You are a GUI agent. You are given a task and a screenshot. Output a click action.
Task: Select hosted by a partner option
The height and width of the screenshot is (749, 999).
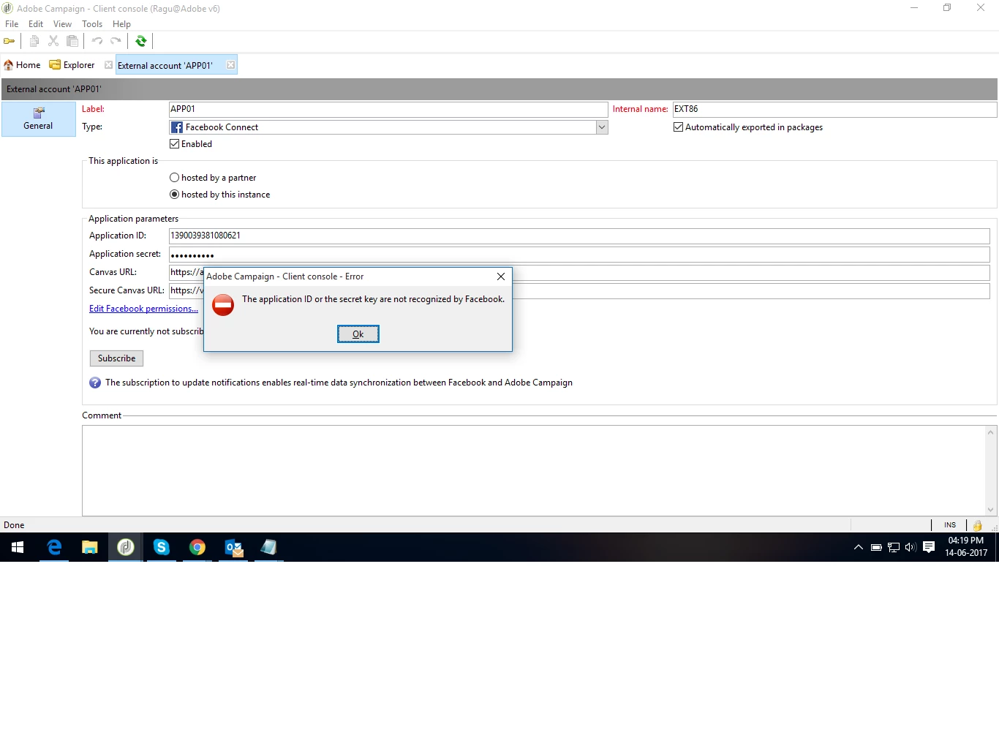pos(175,178)
